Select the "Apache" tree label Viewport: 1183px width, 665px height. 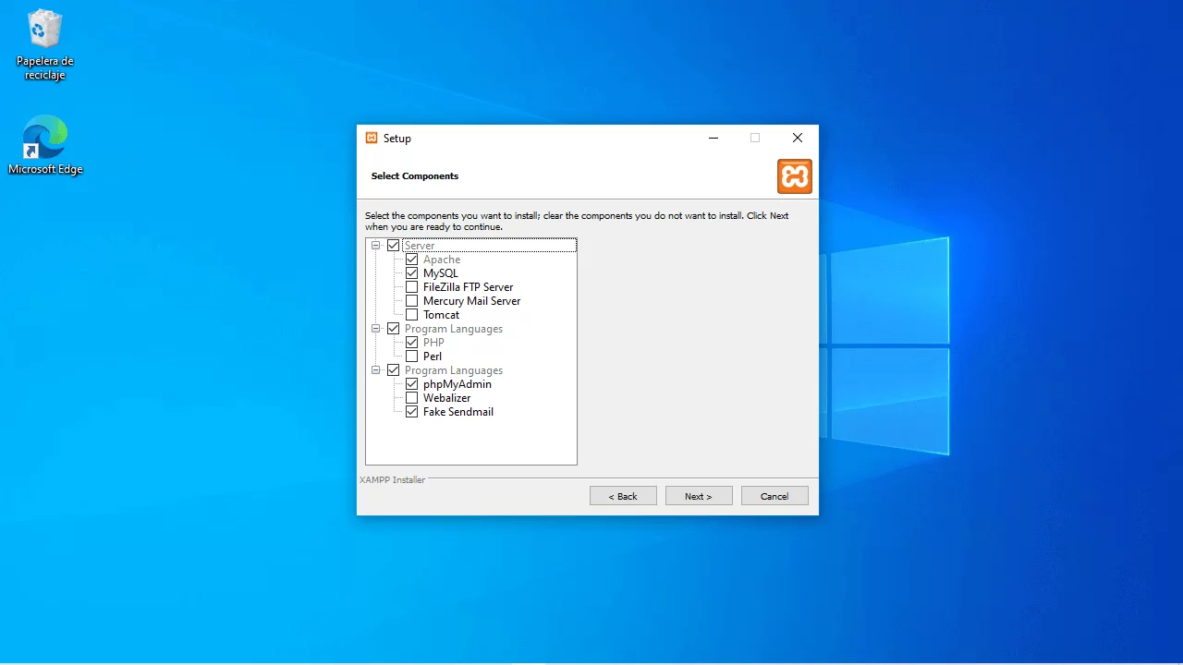(442, 260)
